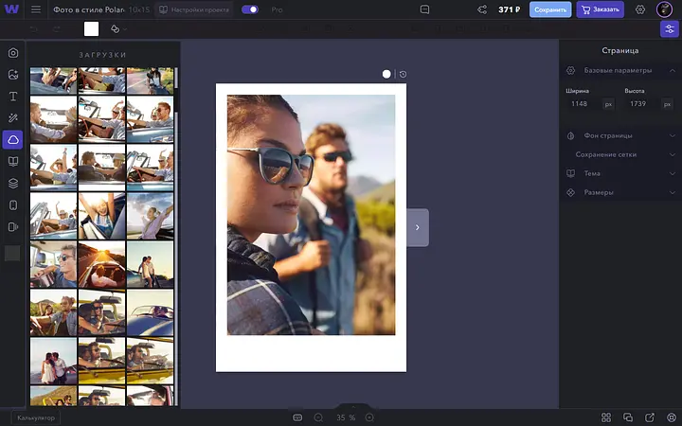682x426 pixels.
Task: Open the px unit dropdown for height
Action: 667,104
